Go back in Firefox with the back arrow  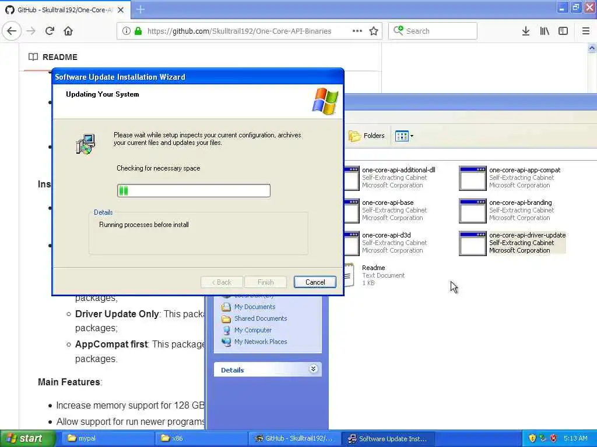click(x=12, y=31)
